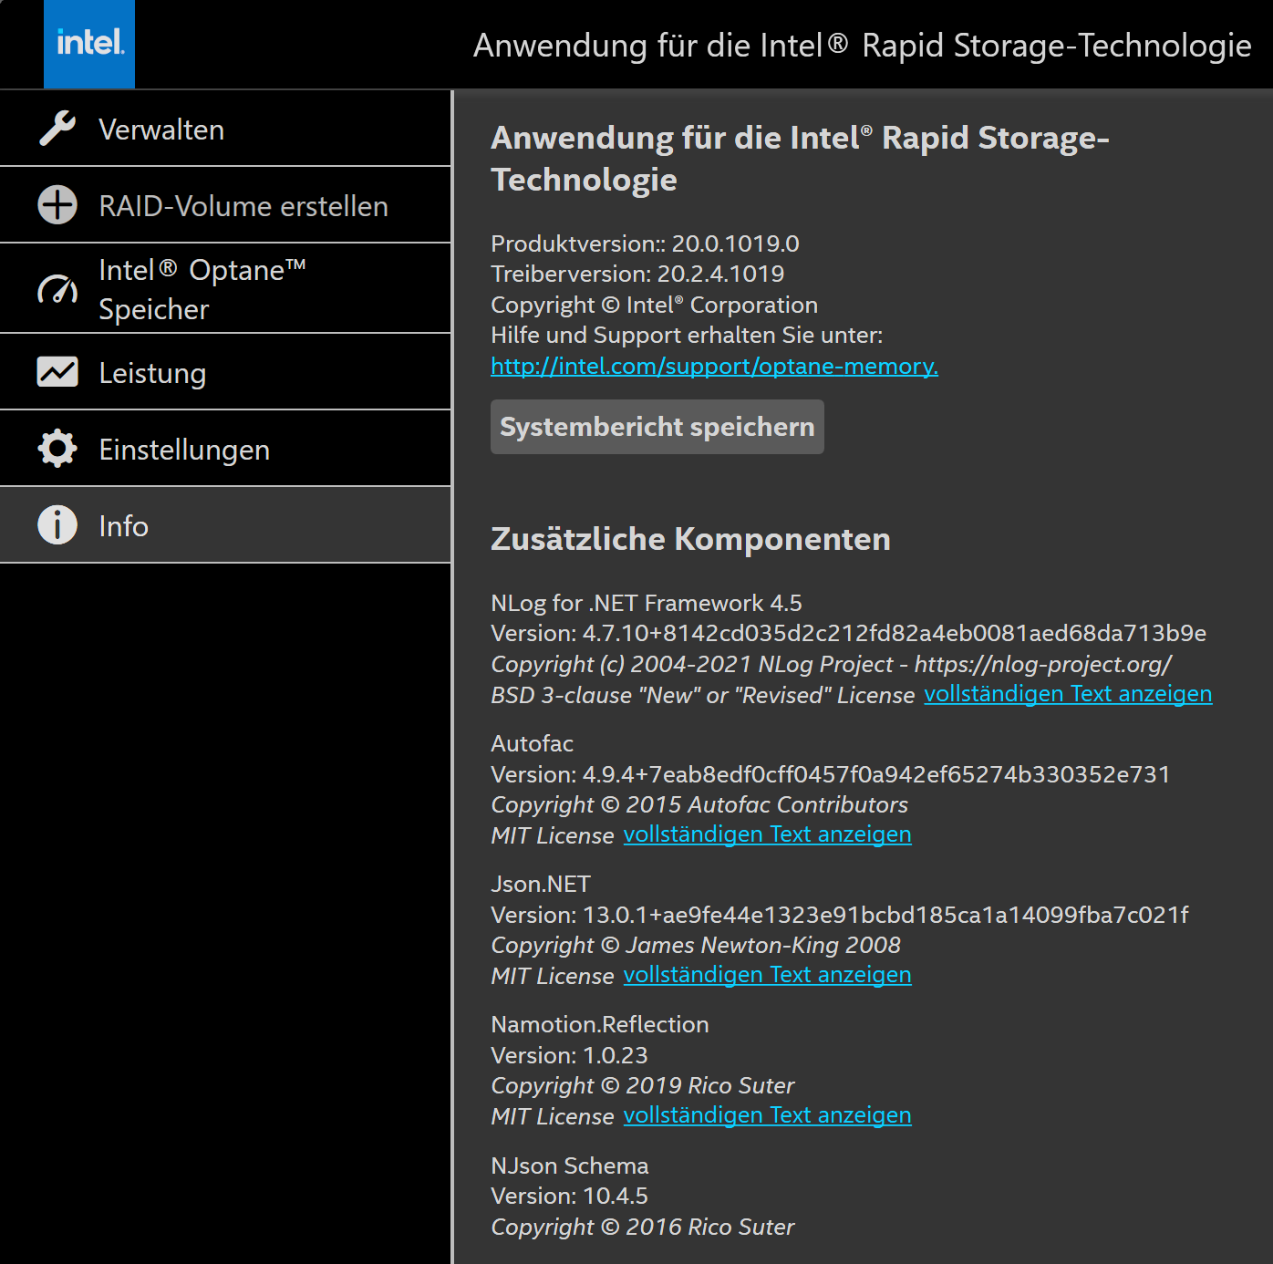Open full license text for Namotion.Reflection
This screenshot has width=1273, height=1264.
pos(767,1115)
